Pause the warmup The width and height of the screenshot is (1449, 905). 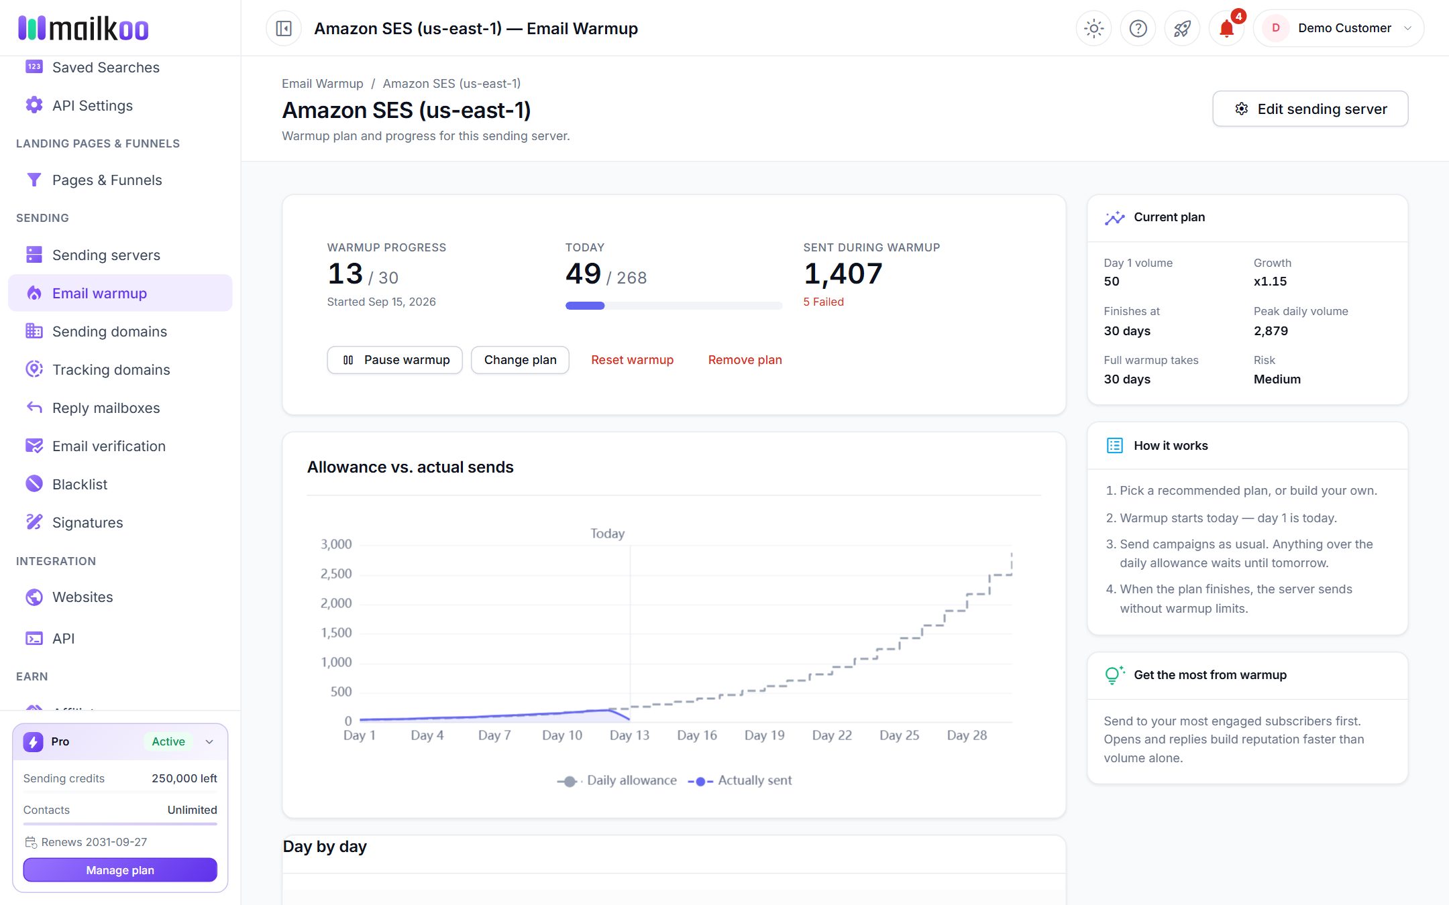pyautogui.click(x=395, y=360)
